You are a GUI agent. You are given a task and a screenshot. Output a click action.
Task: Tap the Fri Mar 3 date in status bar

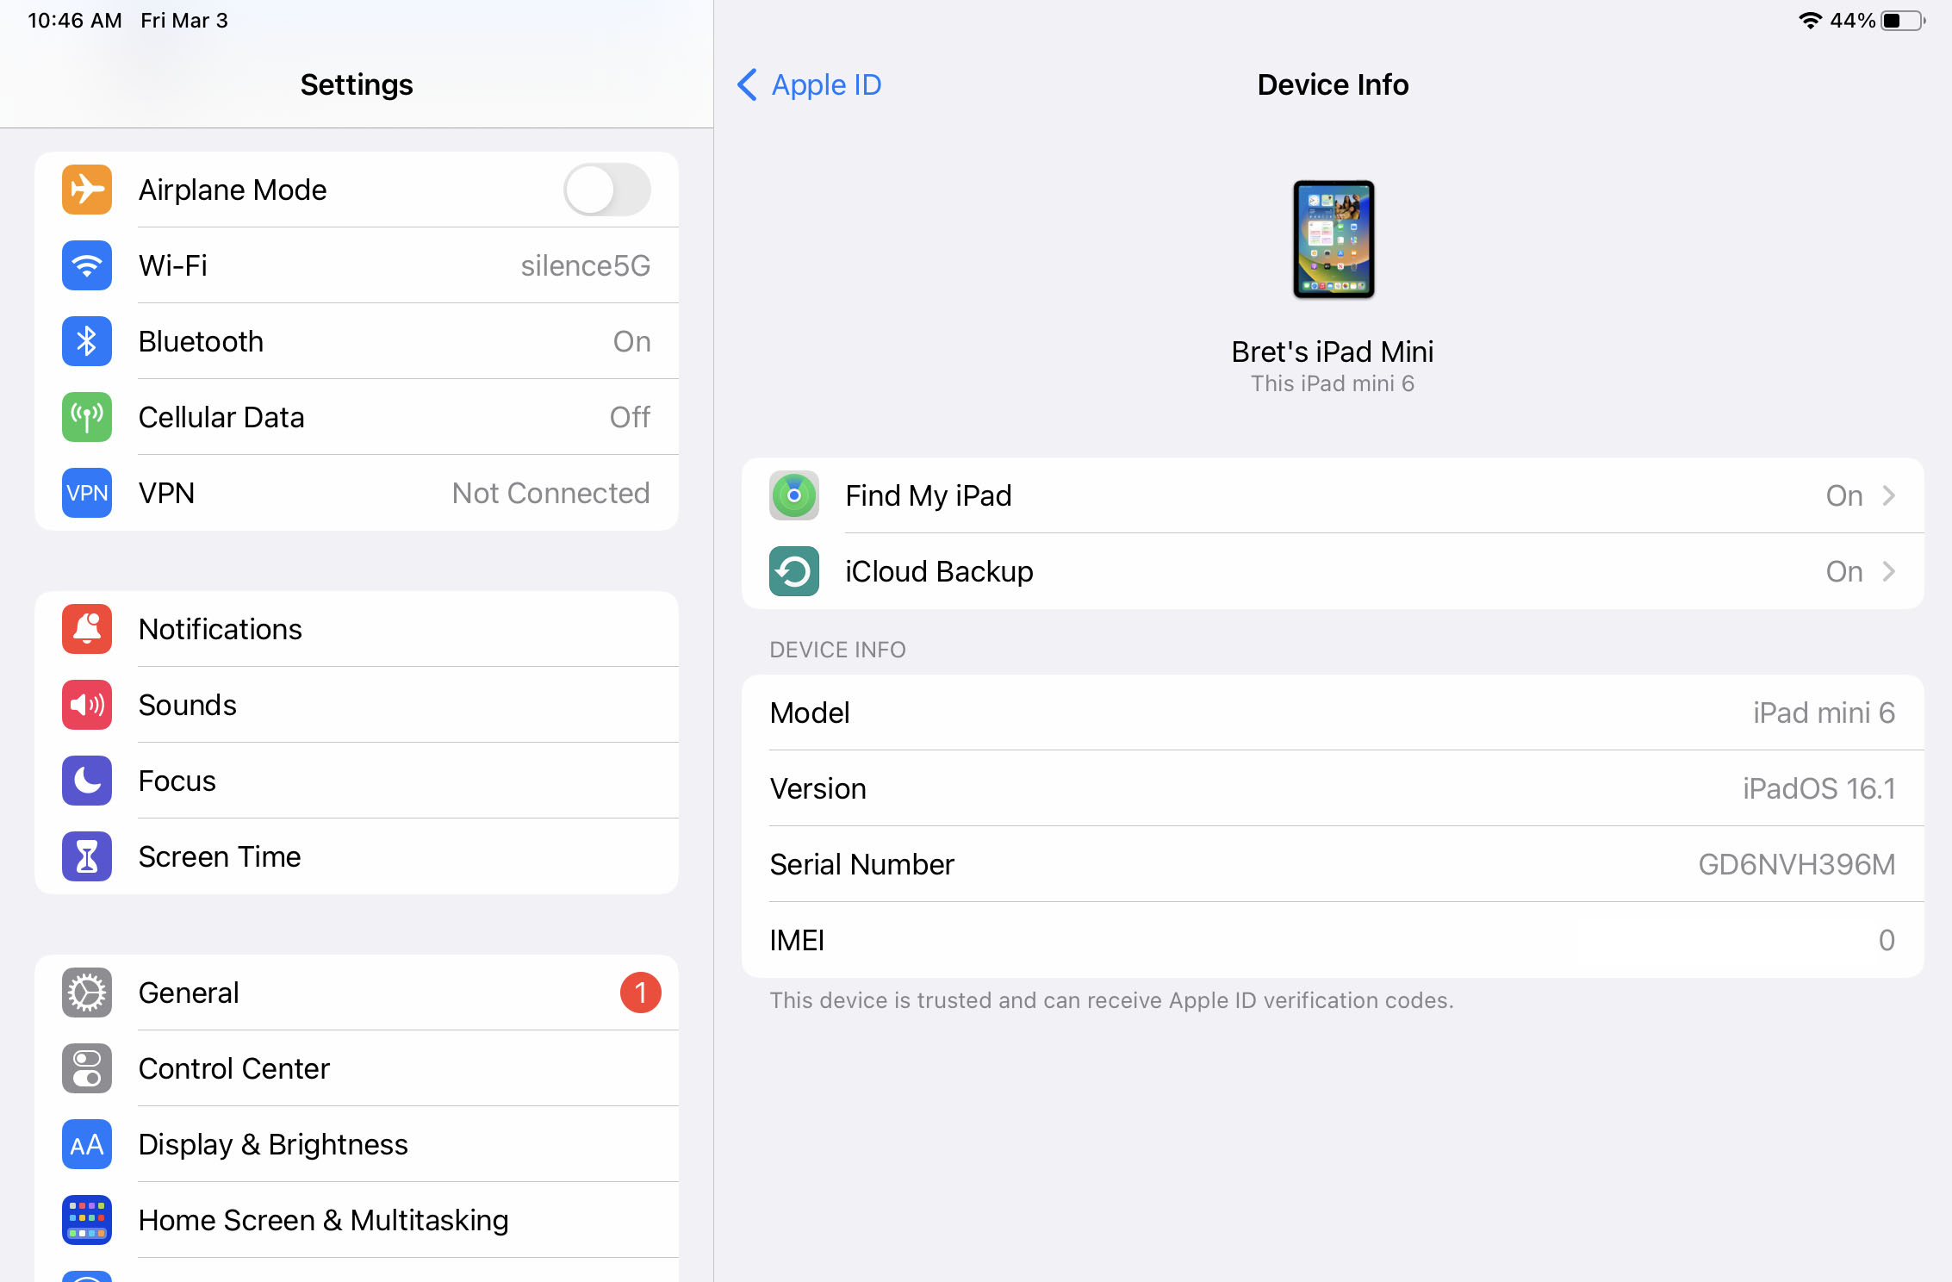point(184,20)
